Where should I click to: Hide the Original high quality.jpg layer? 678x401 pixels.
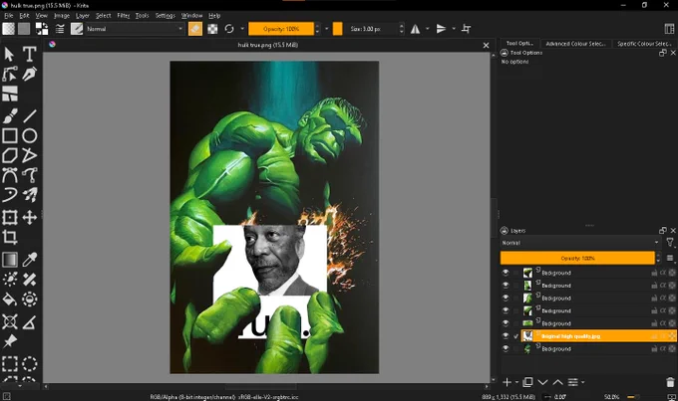(x=506, y=335)
